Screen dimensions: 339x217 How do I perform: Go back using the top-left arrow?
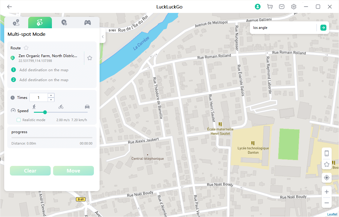click(9, 7)
